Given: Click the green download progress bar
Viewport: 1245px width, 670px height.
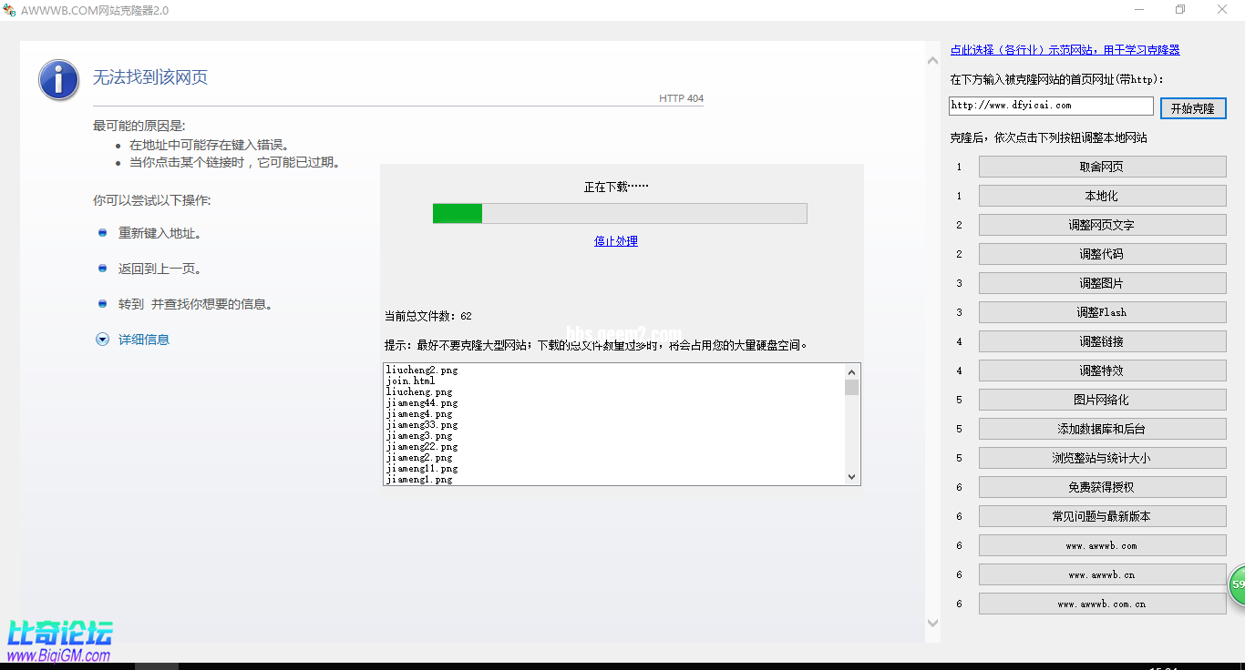Looking at the screenshot, I should (620, 213).
